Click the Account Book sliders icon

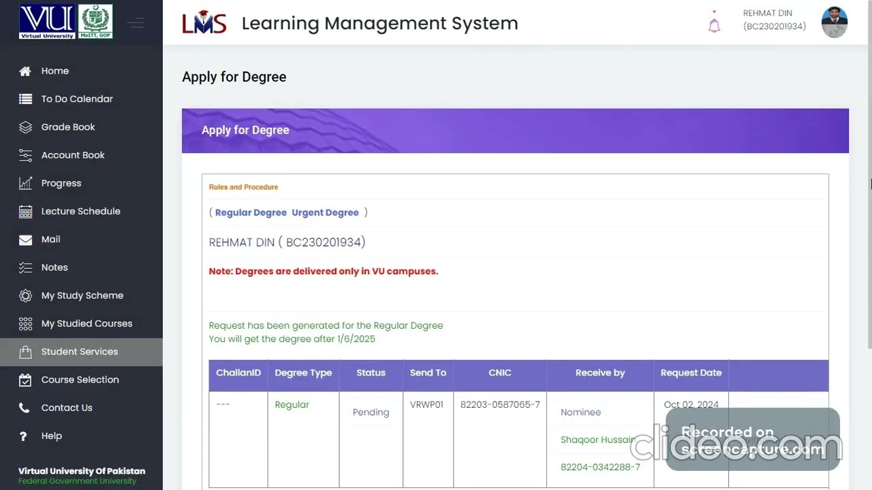pos(25,155)
